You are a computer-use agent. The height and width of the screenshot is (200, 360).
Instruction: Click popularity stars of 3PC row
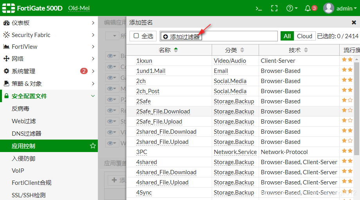tap(347, 150)
